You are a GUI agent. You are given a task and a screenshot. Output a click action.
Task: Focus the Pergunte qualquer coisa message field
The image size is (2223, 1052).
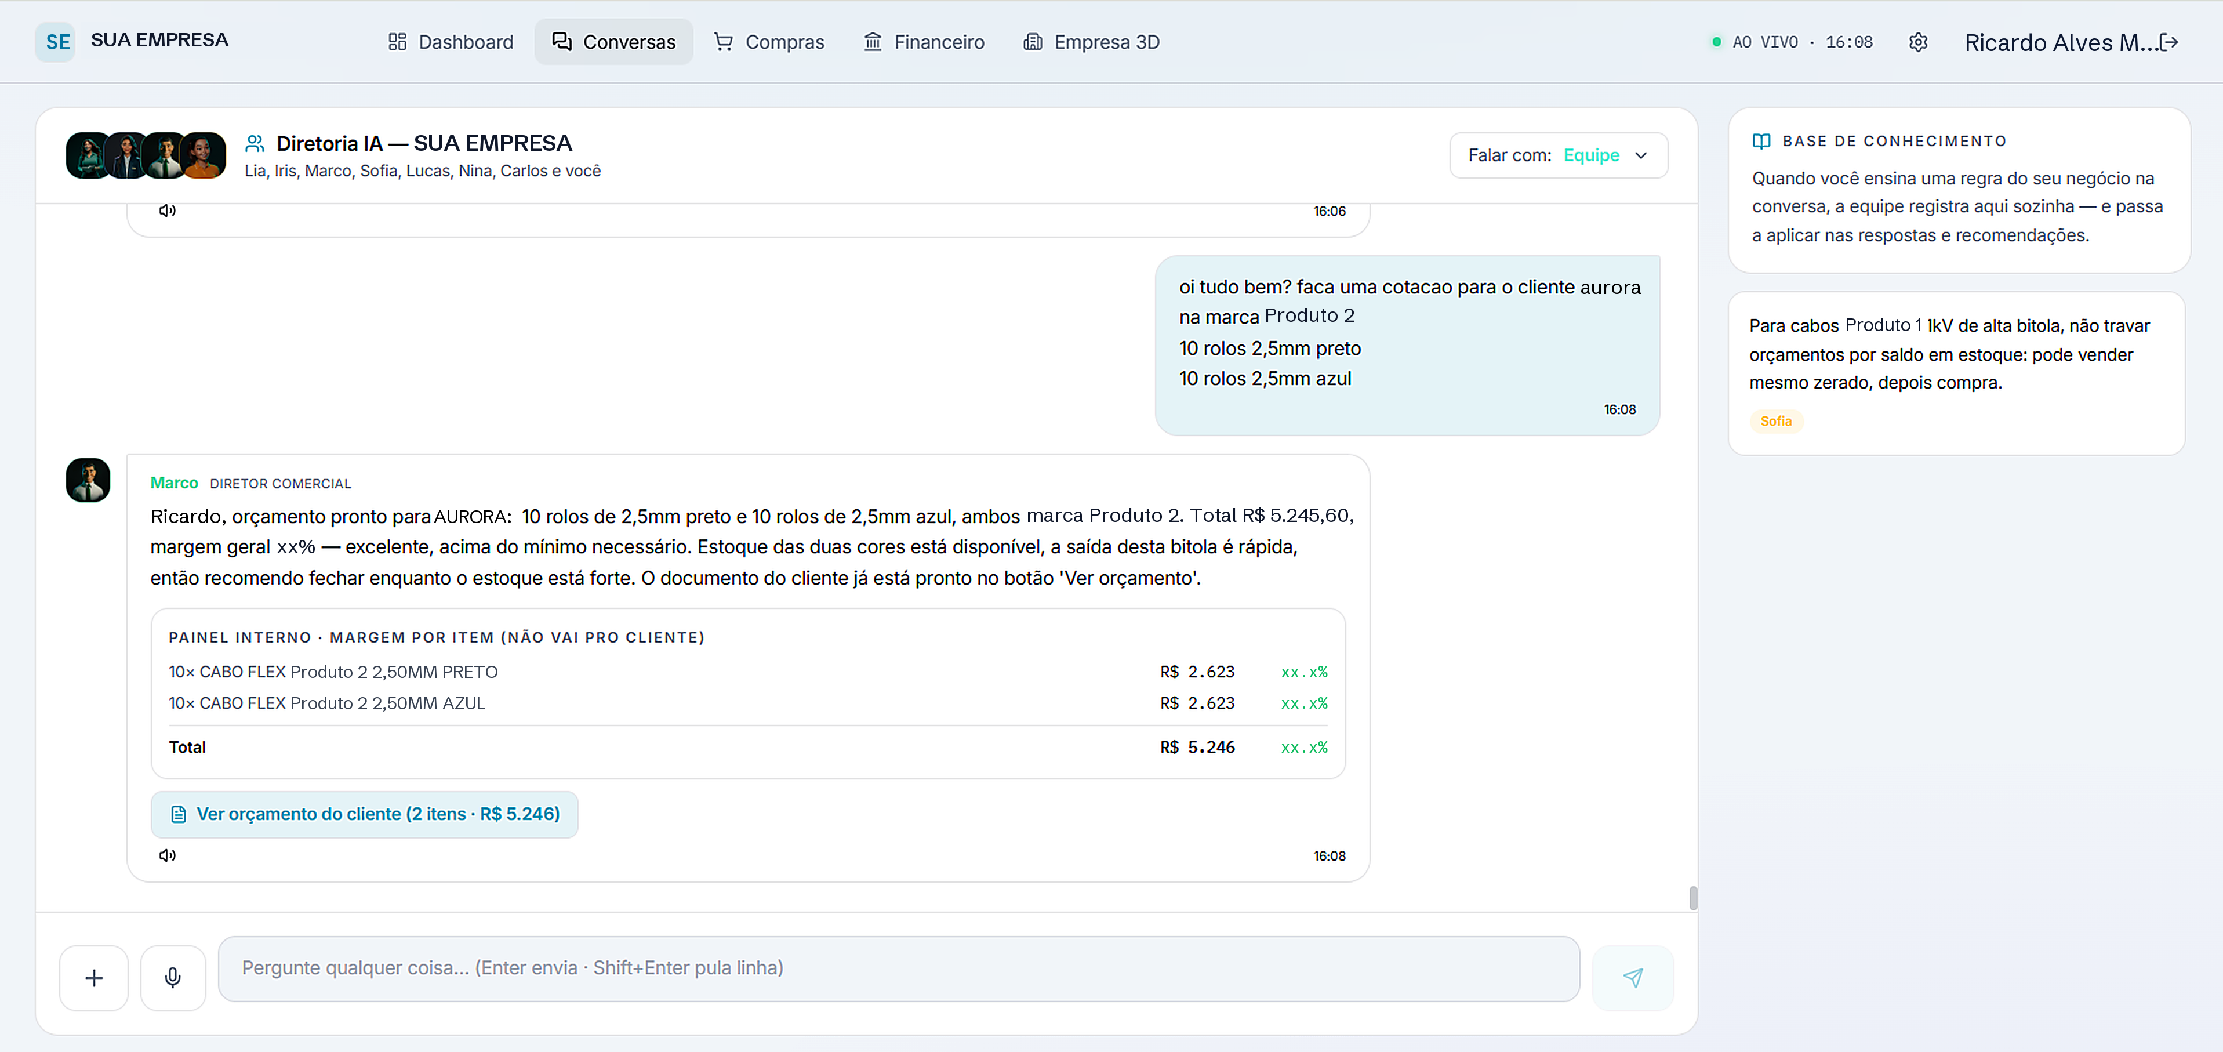[898, 968]
